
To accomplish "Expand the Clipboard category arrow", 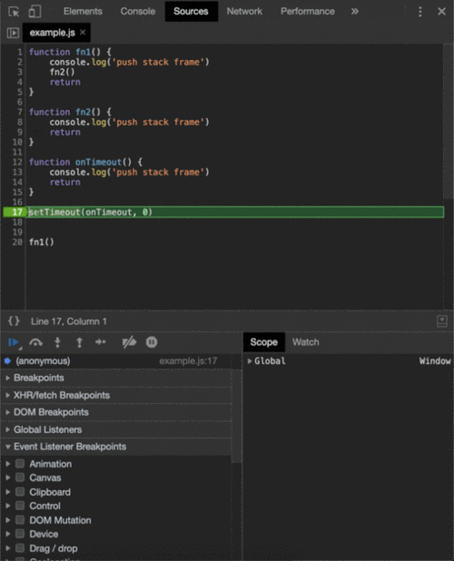I will click(x=8, y=492).
